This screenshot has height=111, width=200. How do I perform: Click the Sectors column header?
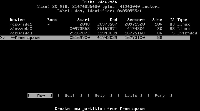coord(136,20)
